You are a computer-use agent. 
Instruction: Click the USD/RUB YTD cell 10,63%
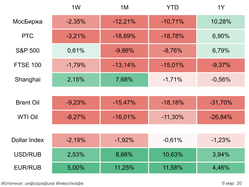(x=172, y=155)
